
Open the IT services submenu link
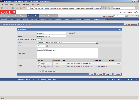(77, 19)
